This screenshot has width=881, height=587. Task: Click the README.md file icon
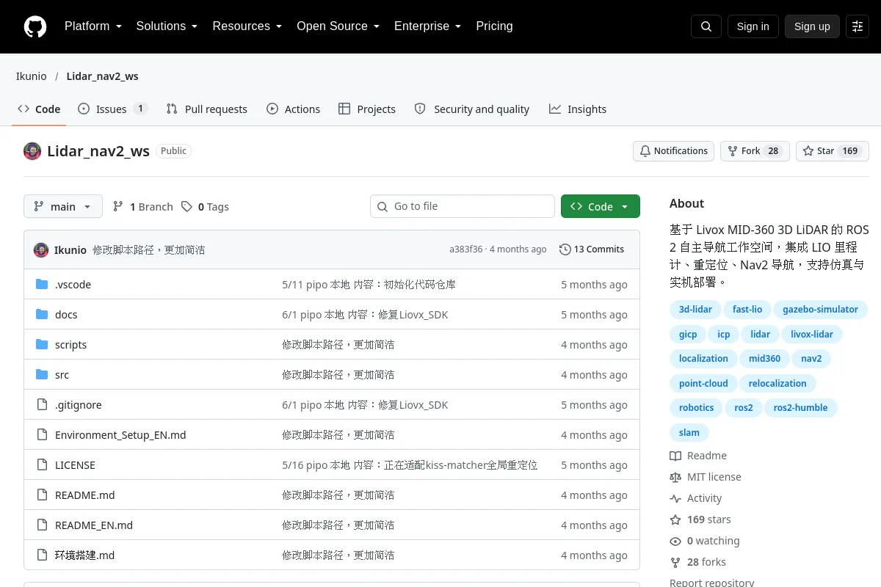click(x=42, y=495)
